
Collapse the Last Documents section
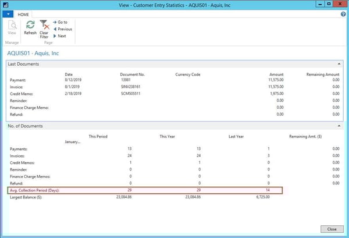339,64
